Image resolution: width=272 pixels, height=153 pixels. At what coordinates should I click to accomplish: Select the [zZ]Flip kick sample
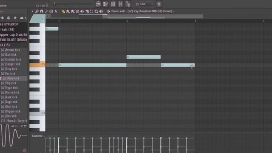[8, 83]
